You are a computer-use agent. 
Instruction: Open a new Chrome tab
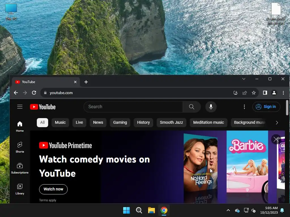click(86, 82)
